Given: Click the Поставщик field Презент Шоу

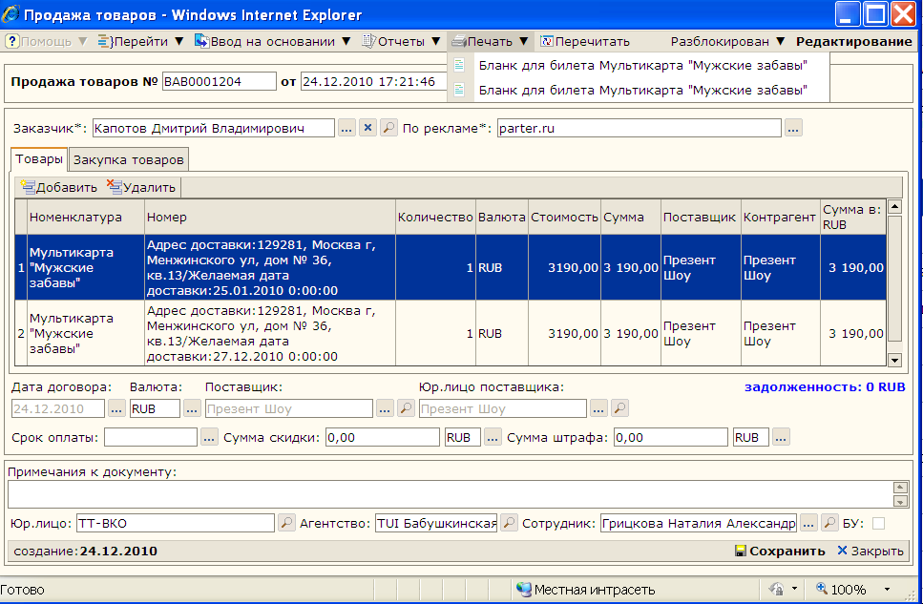Looking at the screenshot, I should pos(289,408).
